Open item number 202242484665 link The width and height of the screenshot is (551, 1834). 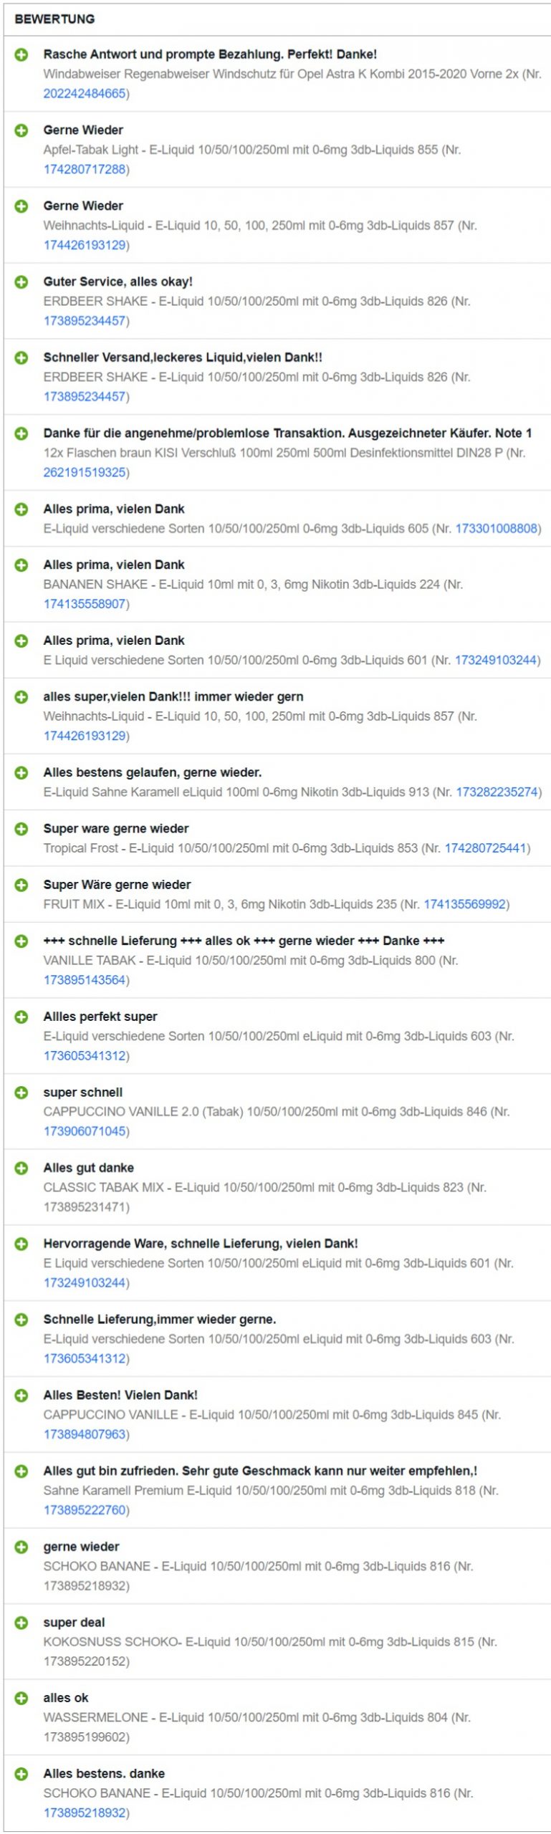point(85,94)
